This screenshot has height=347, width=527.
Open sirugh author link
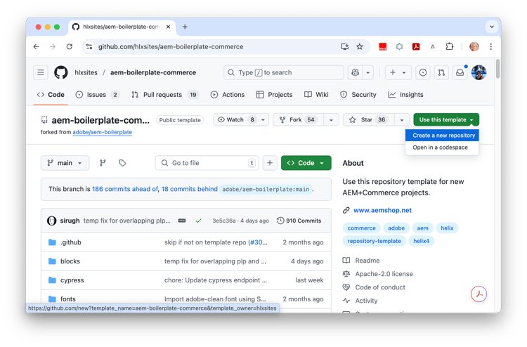point(70,221)
